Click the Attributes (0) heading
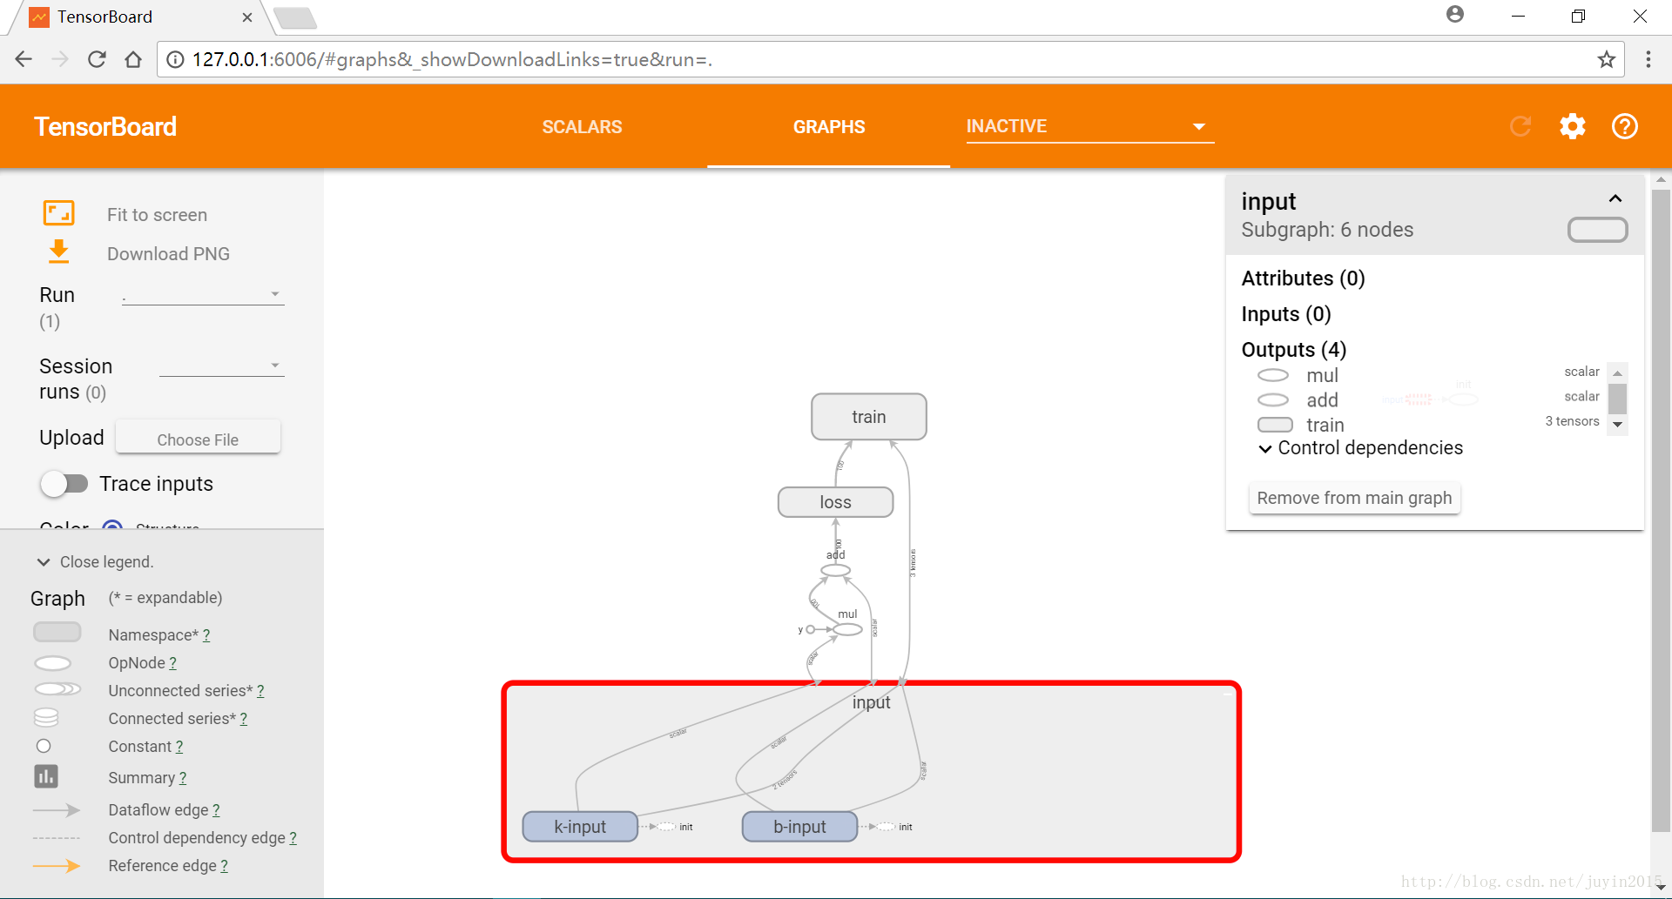 (x=1303, y=278)
